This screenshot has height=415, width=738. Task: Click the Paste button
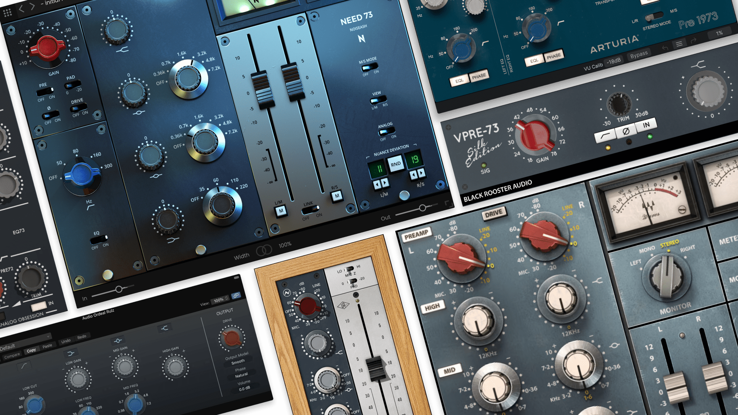tap(47, 346)
